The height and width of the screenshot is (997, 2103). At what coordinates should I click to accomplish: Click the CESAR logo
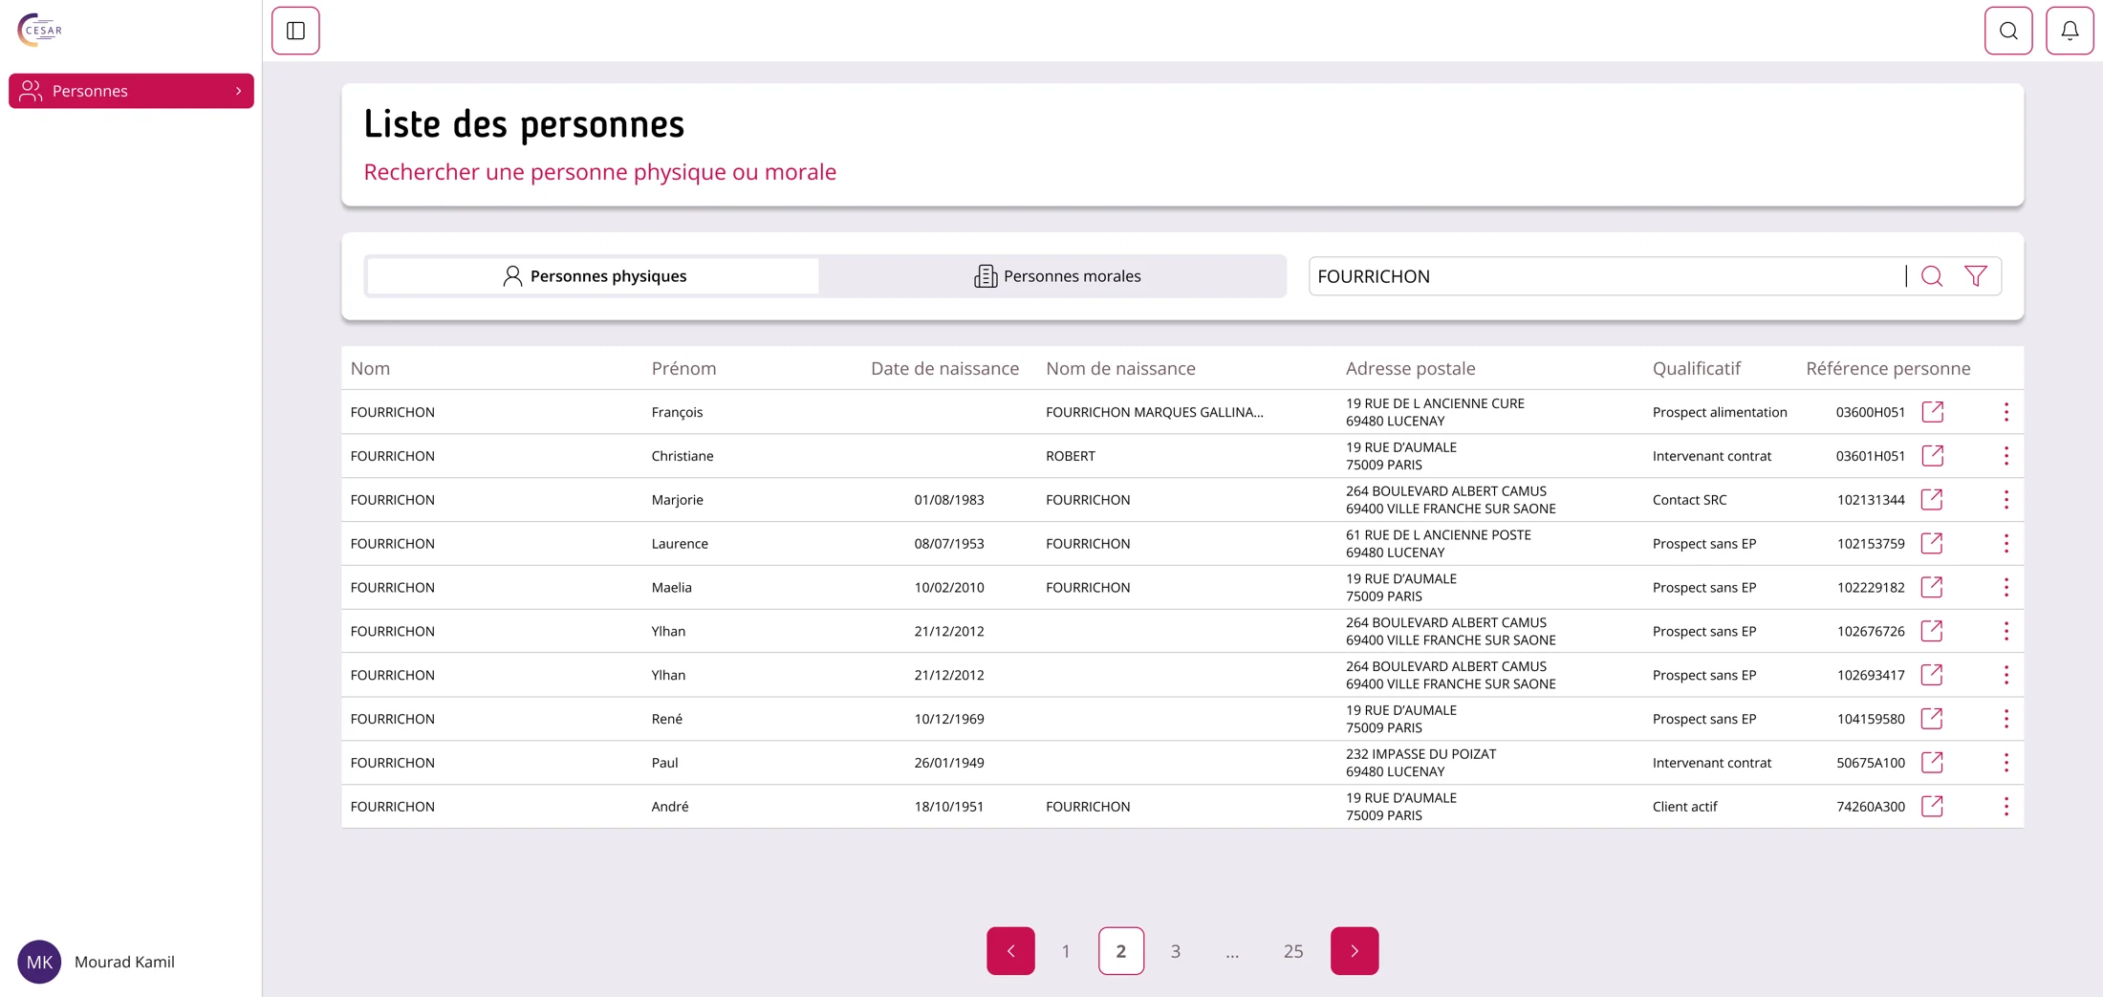(40, 30)
